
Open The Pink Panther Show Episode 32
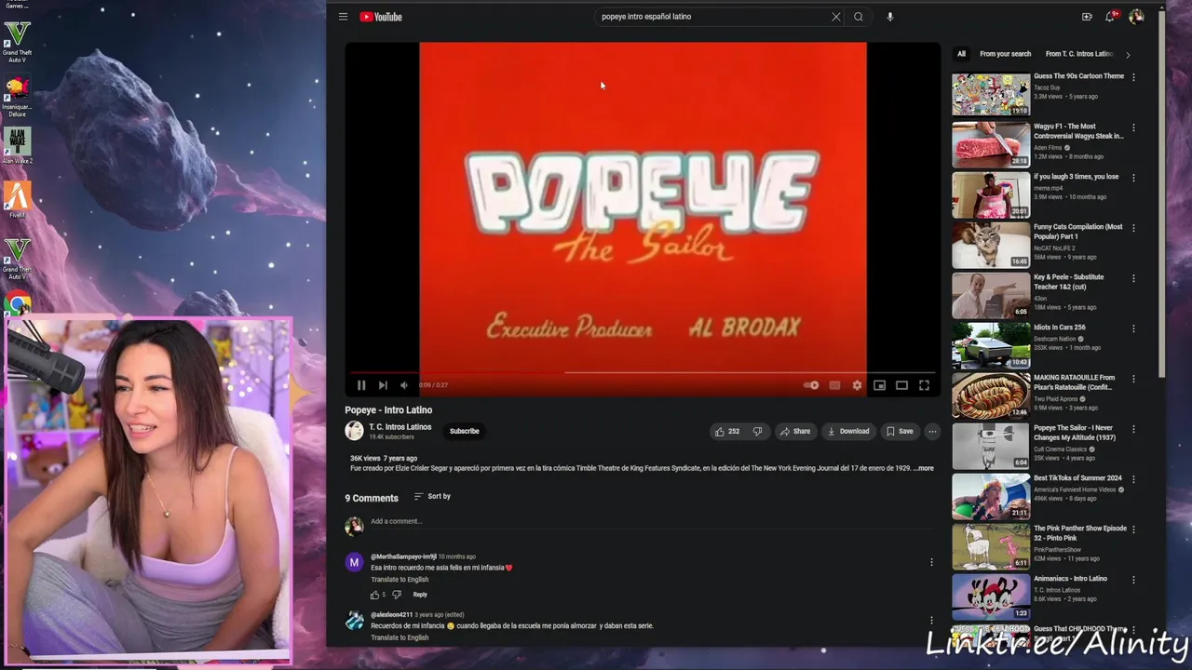tap(991, 546)
